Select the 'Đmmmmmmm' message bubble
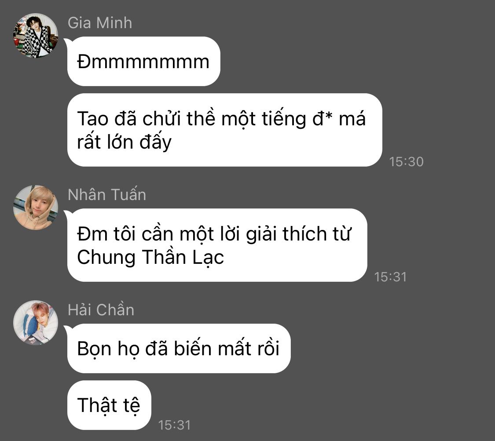Viewport: 495px width, 441px height. tap(143, 61)
